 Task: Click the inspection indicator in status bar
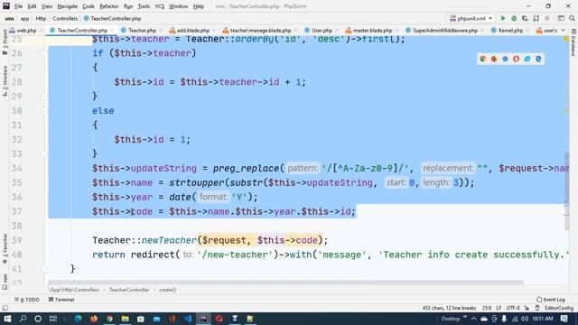[537, 308]
